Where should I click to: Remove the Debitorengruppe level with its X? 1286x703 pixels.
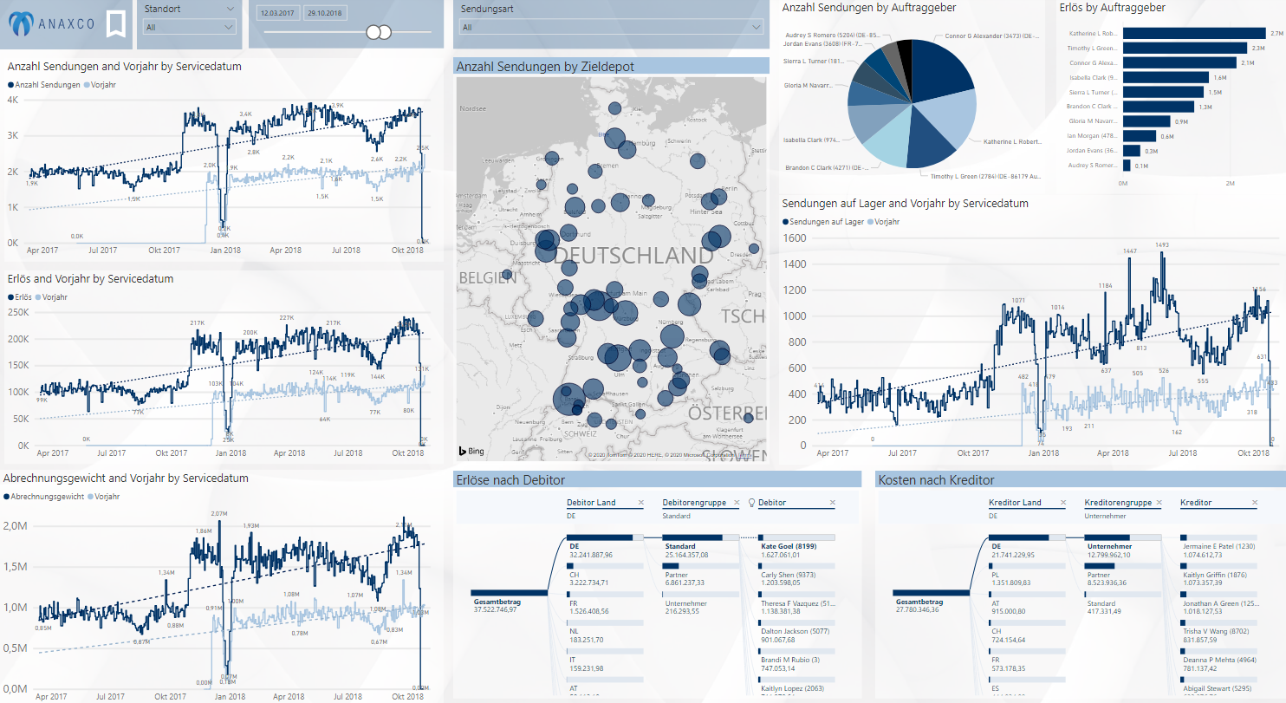pyautogui.click(x=737, y=503)
